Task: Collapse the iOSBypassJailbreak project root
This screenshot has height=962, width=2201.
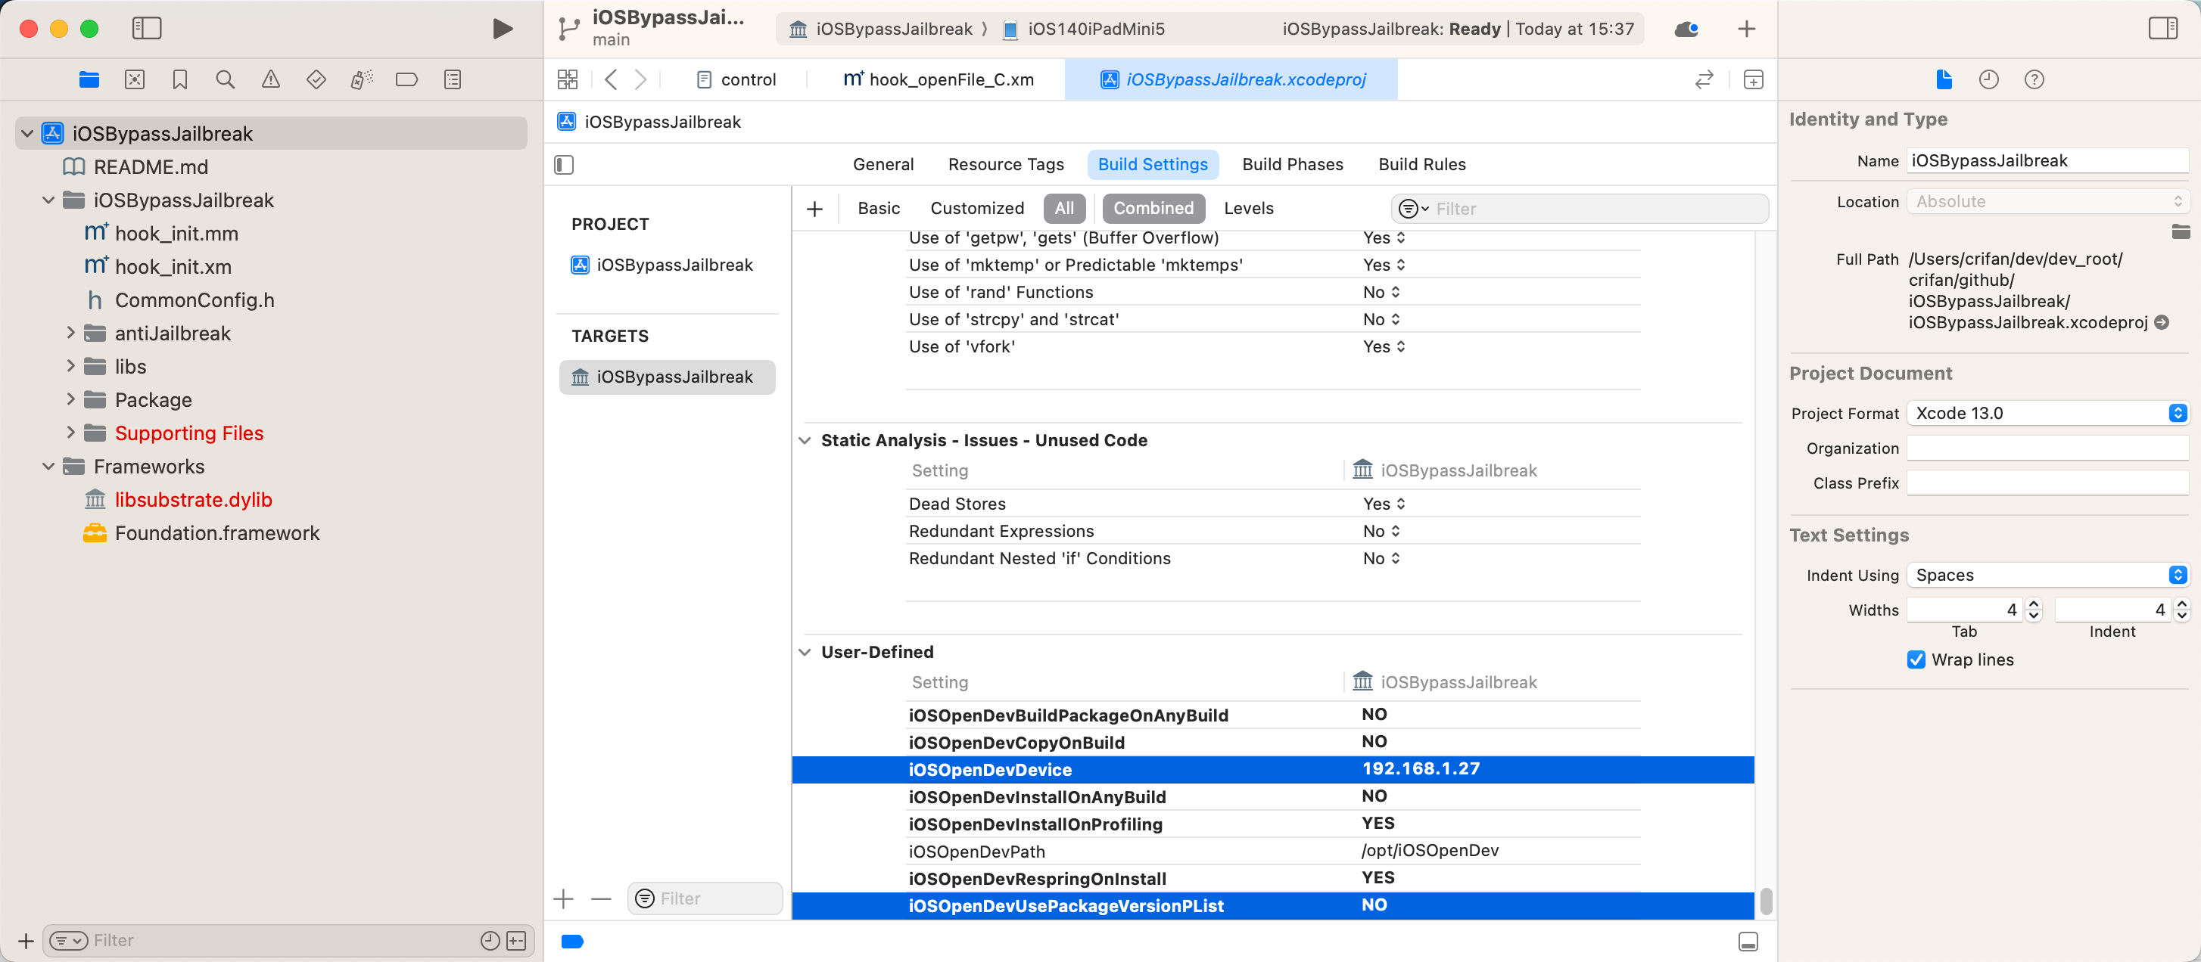Action: [27, 133]
